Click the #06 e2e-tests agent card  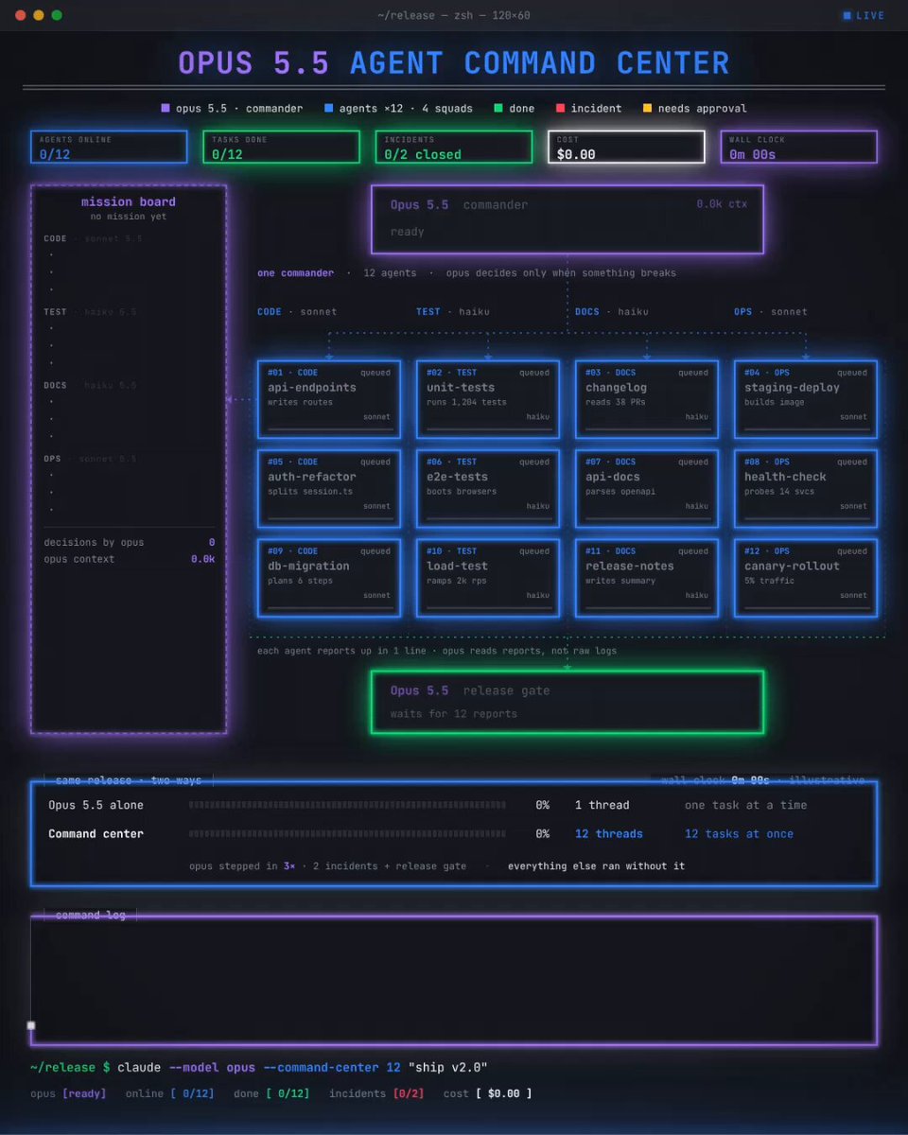click(x=488, y=488)
